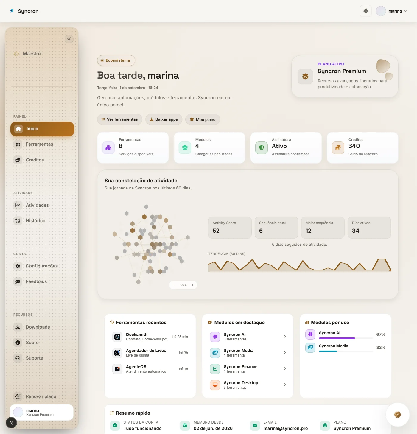Screen dimensions: 417x434
Task: Collapse the sidebar with double-chevron icon
Action: click(69, 39)
